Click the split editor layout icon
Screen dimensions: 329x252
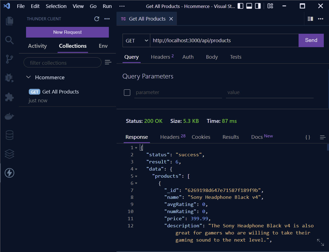click(x=310, y=19)
